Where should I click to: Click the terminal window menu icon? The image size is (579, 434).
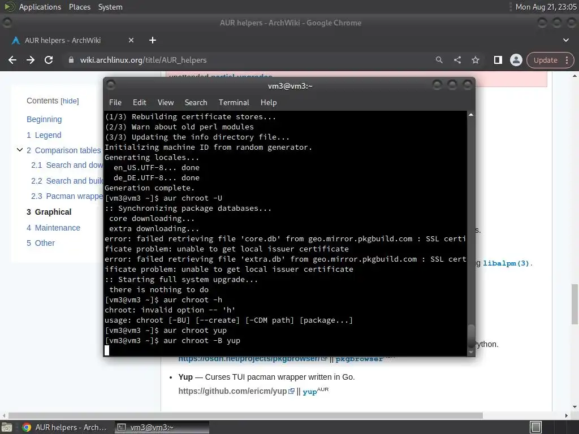pos(110,85)
